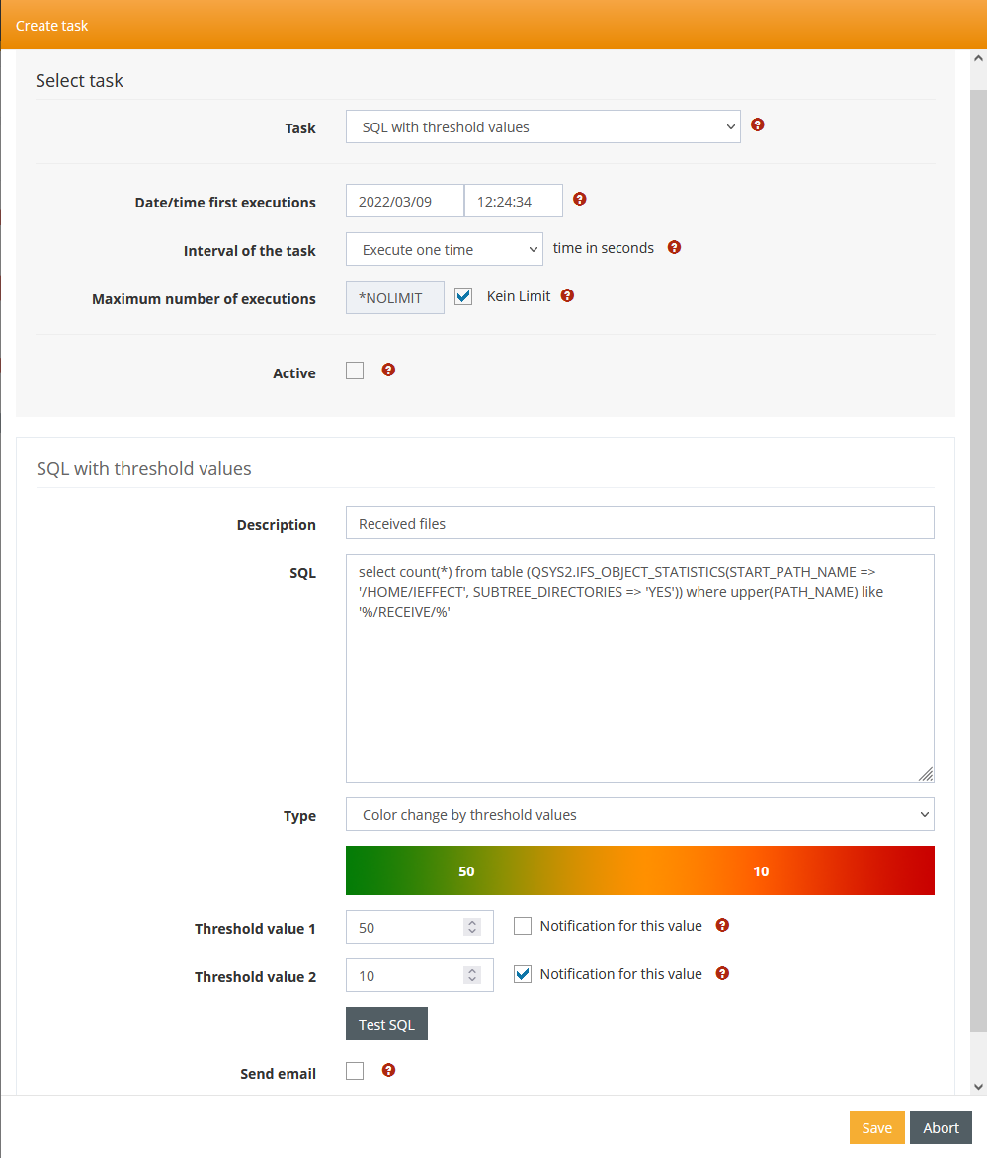987x1158 pixels.
Task: Click help icon next to Kein Limit
Action: point(567,295)
